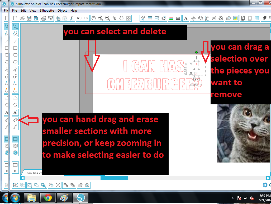Click the Zoom In magnifier
This screenshot has height=204, width=271.
(101, 18)
